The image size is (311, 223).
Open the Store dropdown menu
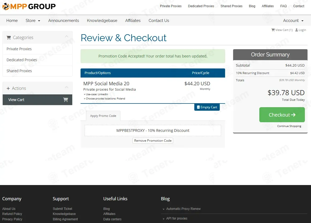[33, 21]
